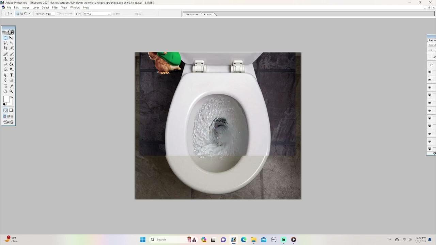Choose Add to Selection mode
This screenshot has height=245, width=436.
(x=21, y=14)
